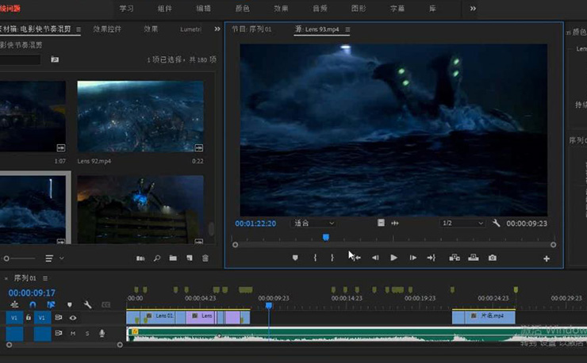
Task: Toggle Linked Selection in the timeline
Action: point(51,304)
